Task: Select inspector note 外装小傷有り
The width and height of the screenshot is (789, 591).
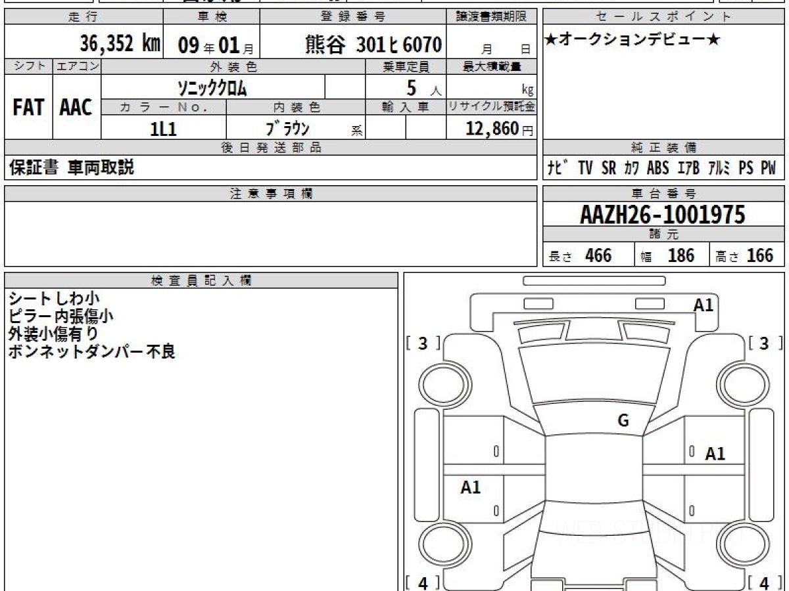Action: 53,334
